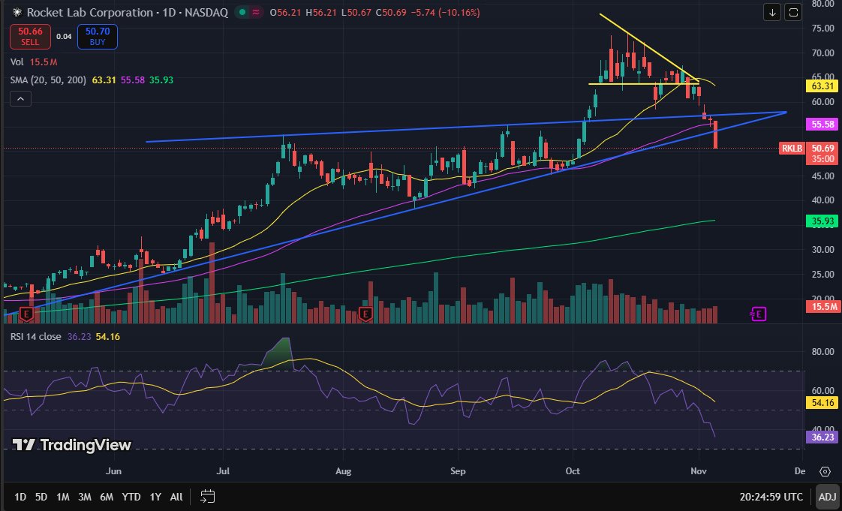842x511 pixels.
Task: Click the 80.00 price scale label
Action: pos(822,3)
